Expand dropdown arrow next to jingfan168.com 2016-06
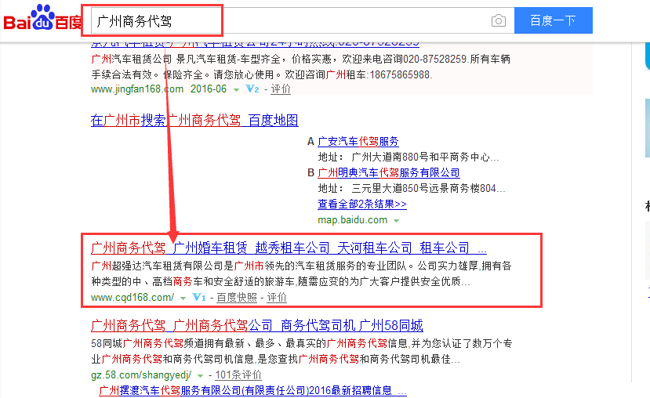 tap(236, 90)
